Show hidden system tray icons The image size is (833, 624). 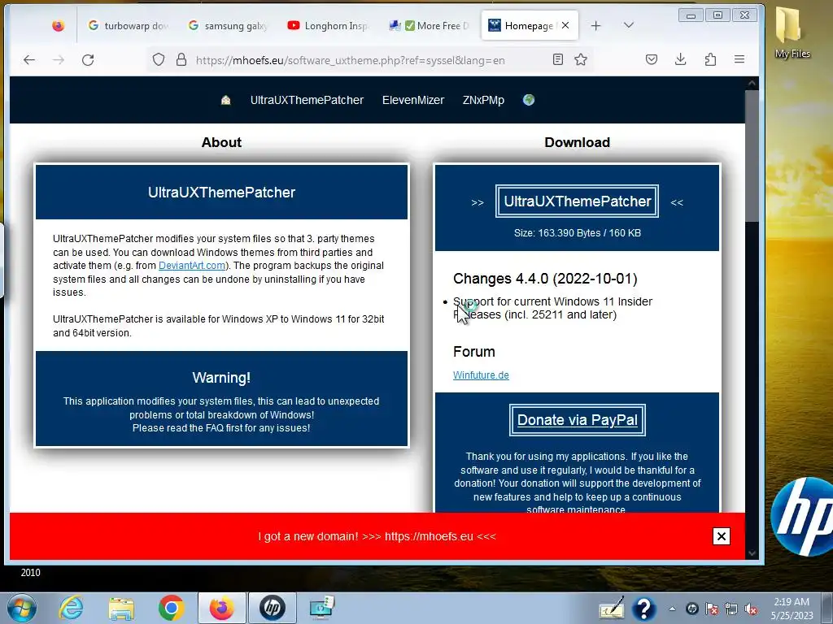click(672, 609)
